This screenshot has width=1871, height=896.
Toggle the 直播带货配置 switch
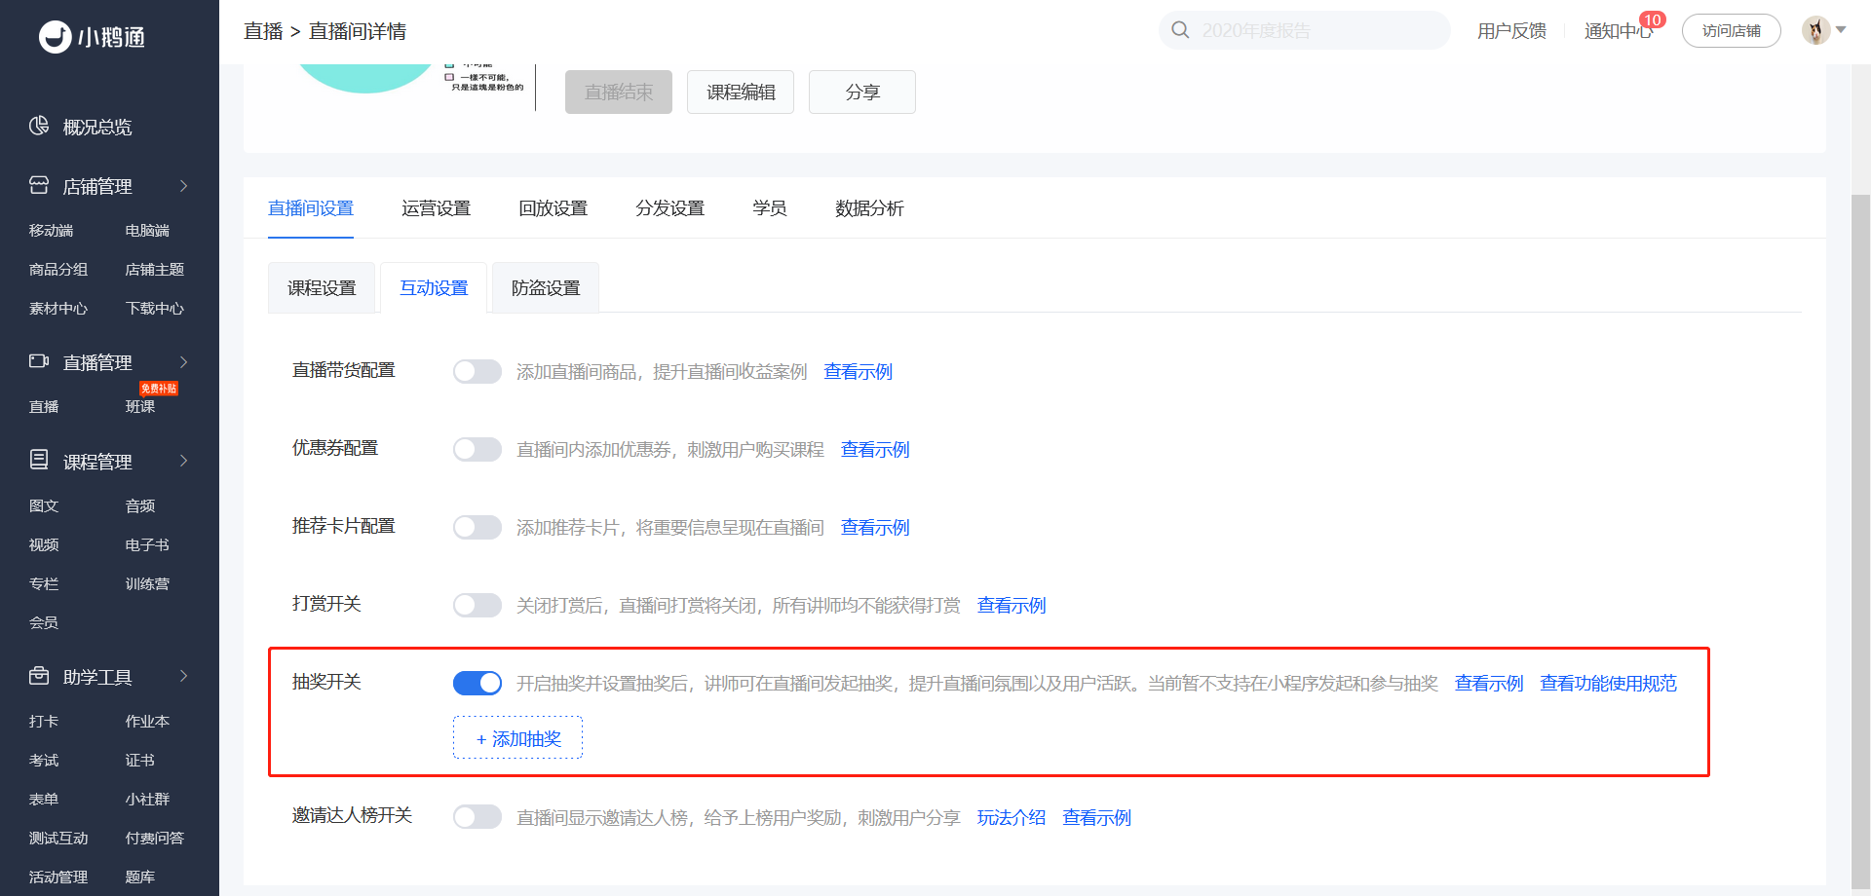477,371
